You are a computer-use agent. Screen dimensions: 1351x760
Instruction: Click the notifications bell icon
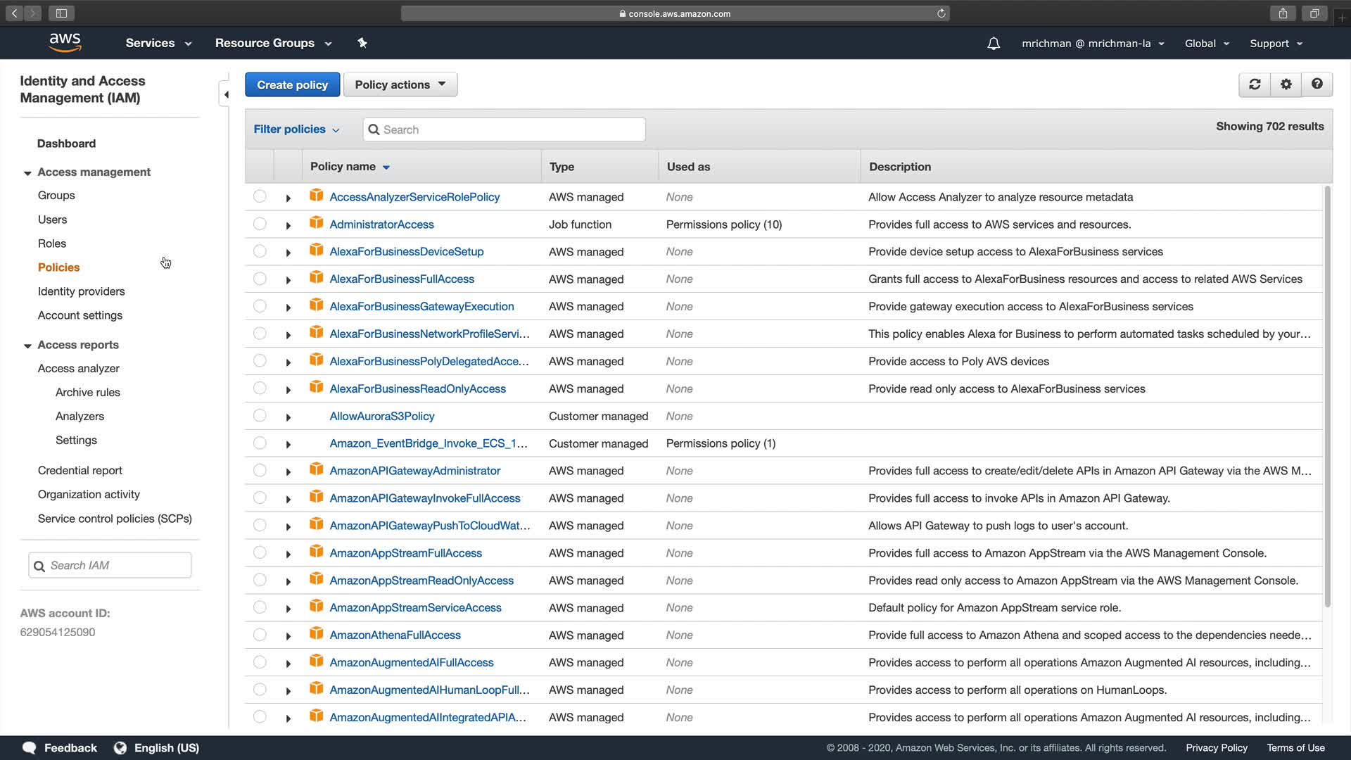tap(993, 44)
